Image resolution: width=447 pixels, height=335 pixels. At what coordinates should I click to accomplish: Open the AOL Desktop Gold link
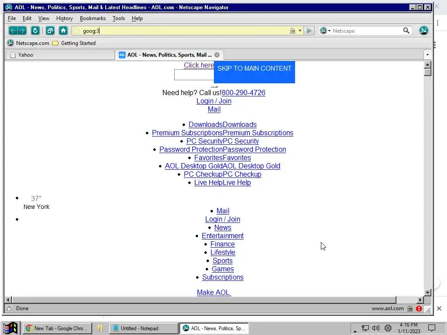coord(222,166)
